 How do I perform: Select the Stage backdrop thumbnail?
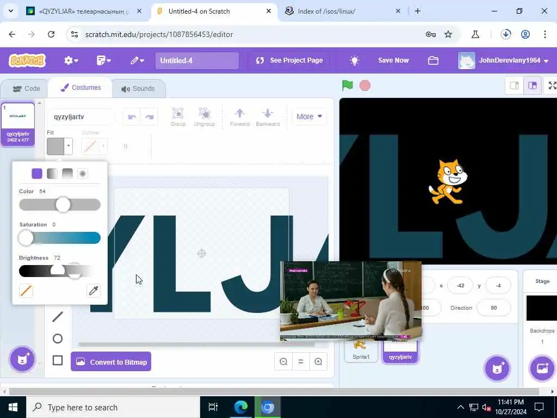541,308
